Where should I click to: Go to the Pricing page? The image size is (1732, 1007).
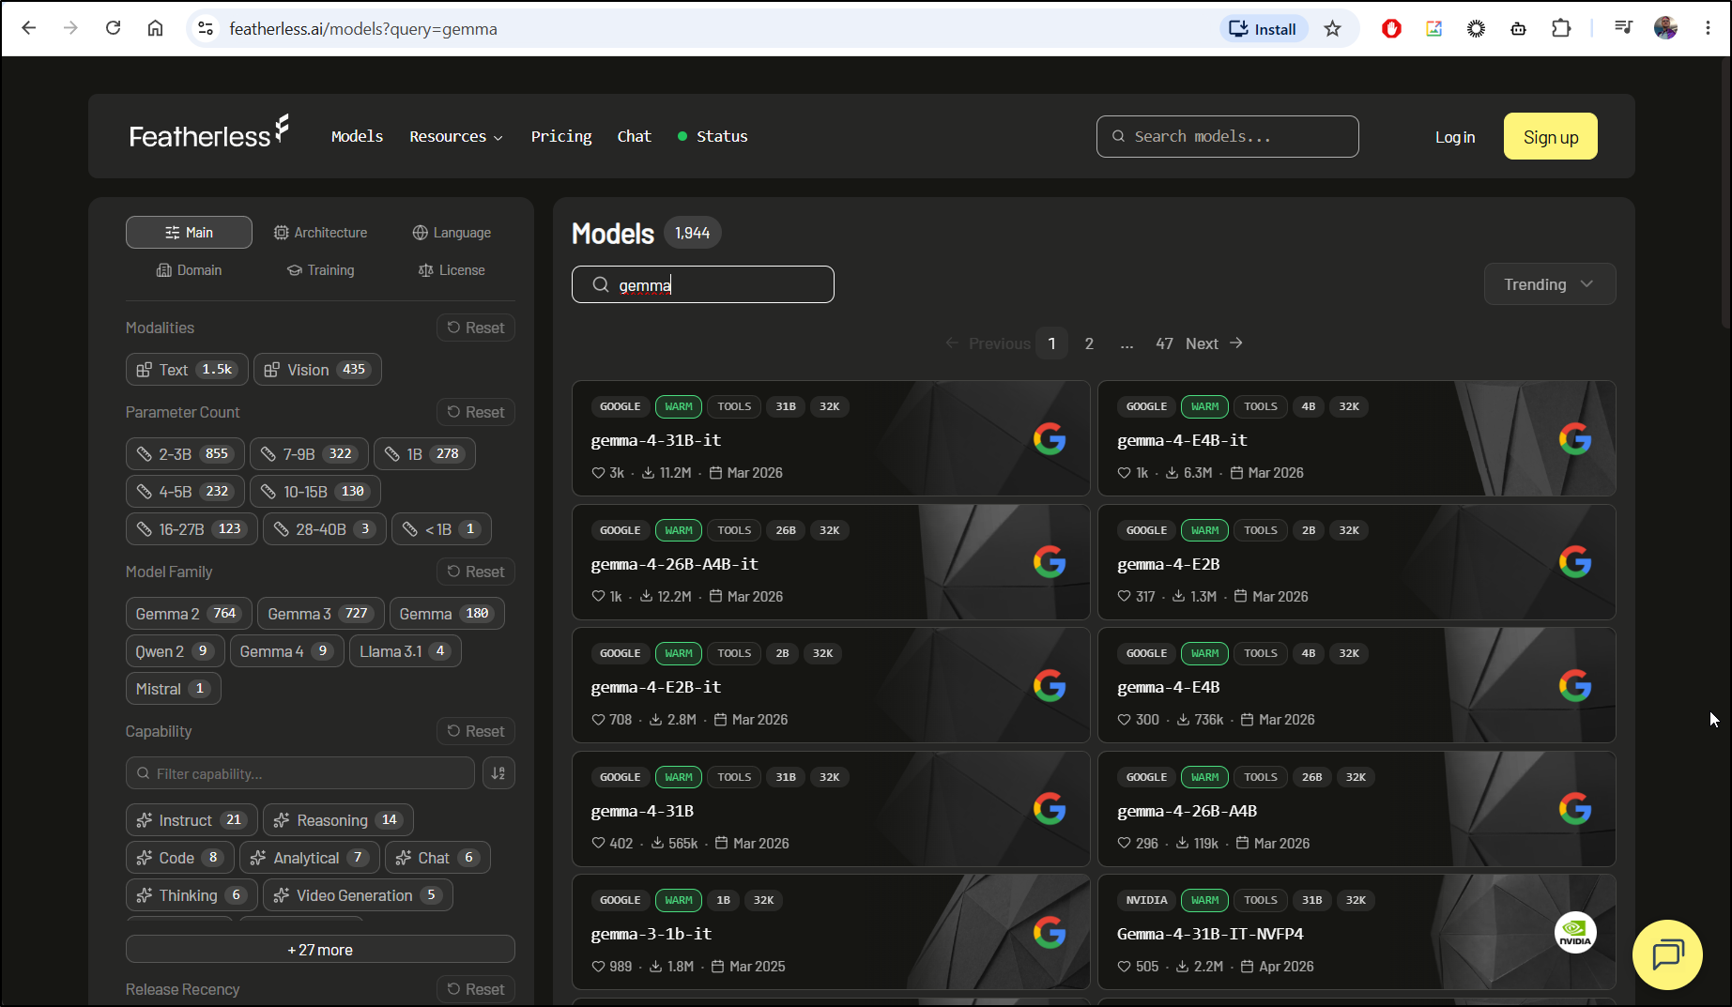click(561, 136)
